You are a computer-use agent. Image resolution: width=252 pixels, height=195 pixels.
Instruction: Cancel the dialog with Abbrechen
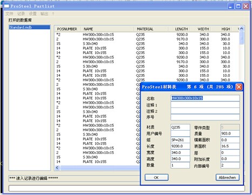(227, 177)
